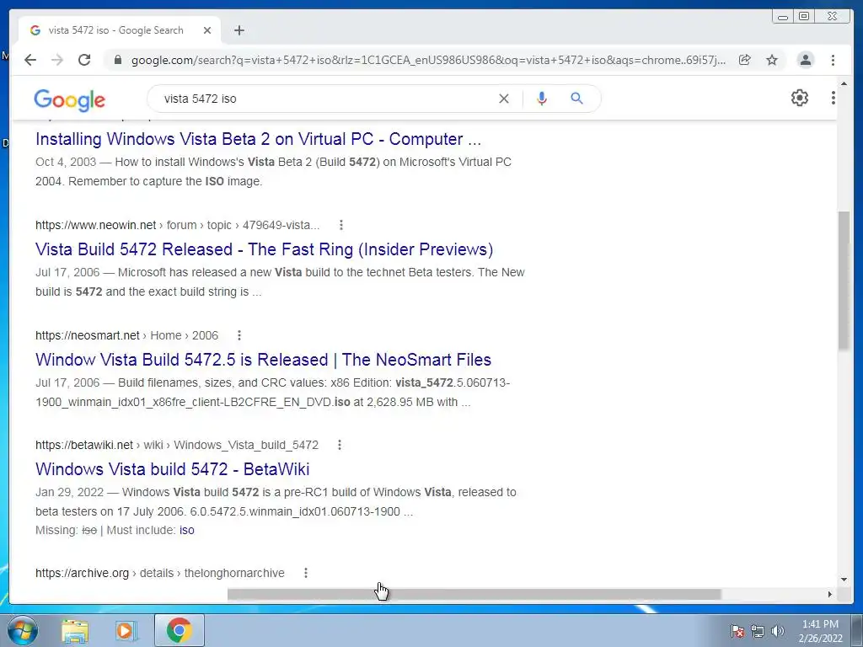Viewport: 863px width, 647px height.
Task: Click the Google logo
Action: point(69,100)
